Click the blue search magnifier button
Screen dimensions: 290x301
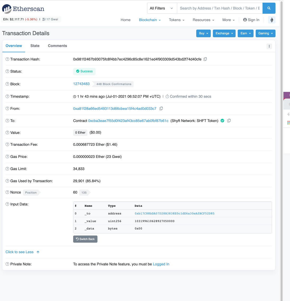click(x=269, y=8)
